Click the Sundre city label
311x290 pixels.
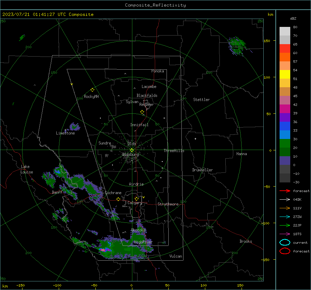(105, 143)
